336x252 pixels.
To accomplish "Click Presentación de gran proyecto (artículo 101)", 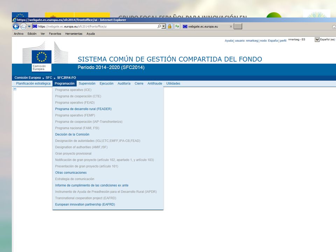I will (86, 166).
